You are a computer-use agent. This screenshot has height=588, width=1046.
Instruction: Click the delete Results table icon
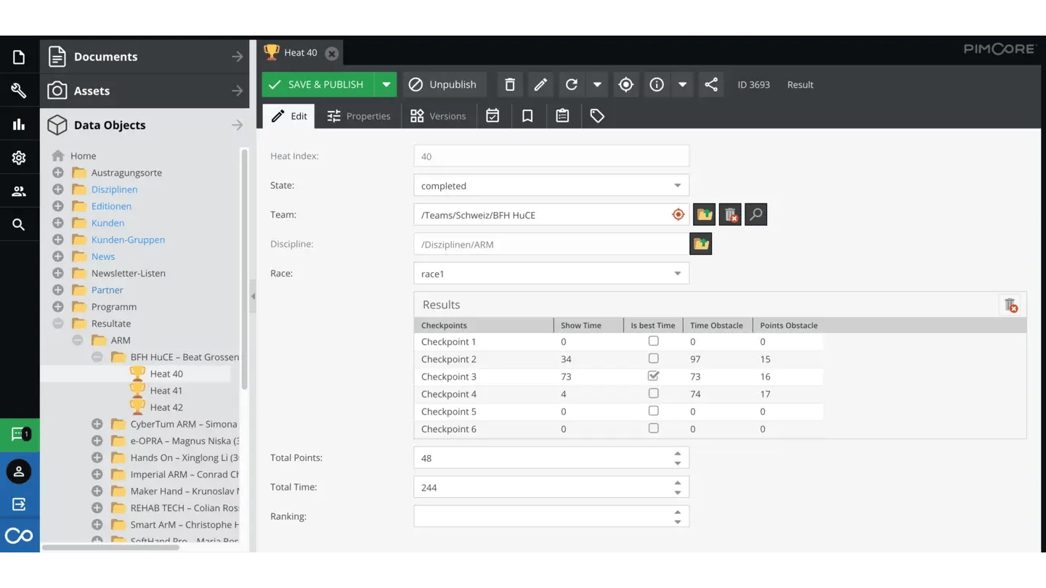(1010, 305)
